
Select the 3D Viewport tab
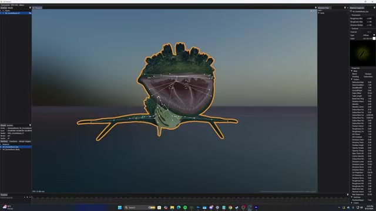[37, 8]
